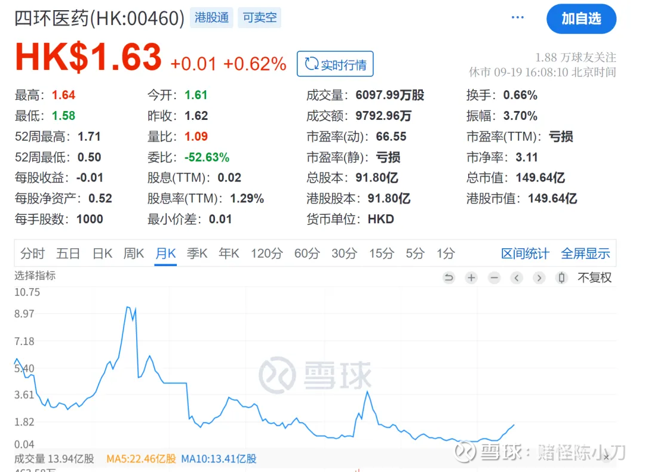Select the 周K chart tab
The image size is (645, 472).
click(x=134, y=253)
